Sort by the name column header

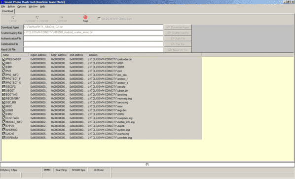click(x=15, y=55)
